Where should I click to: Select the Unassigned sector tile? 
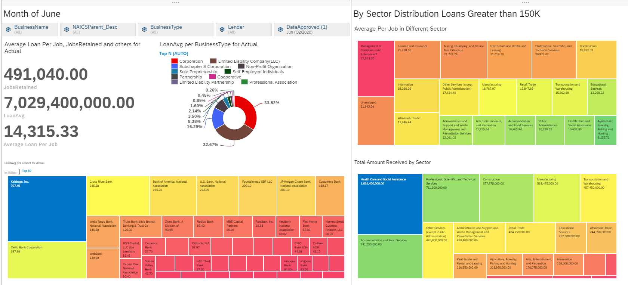click(376, 121)
